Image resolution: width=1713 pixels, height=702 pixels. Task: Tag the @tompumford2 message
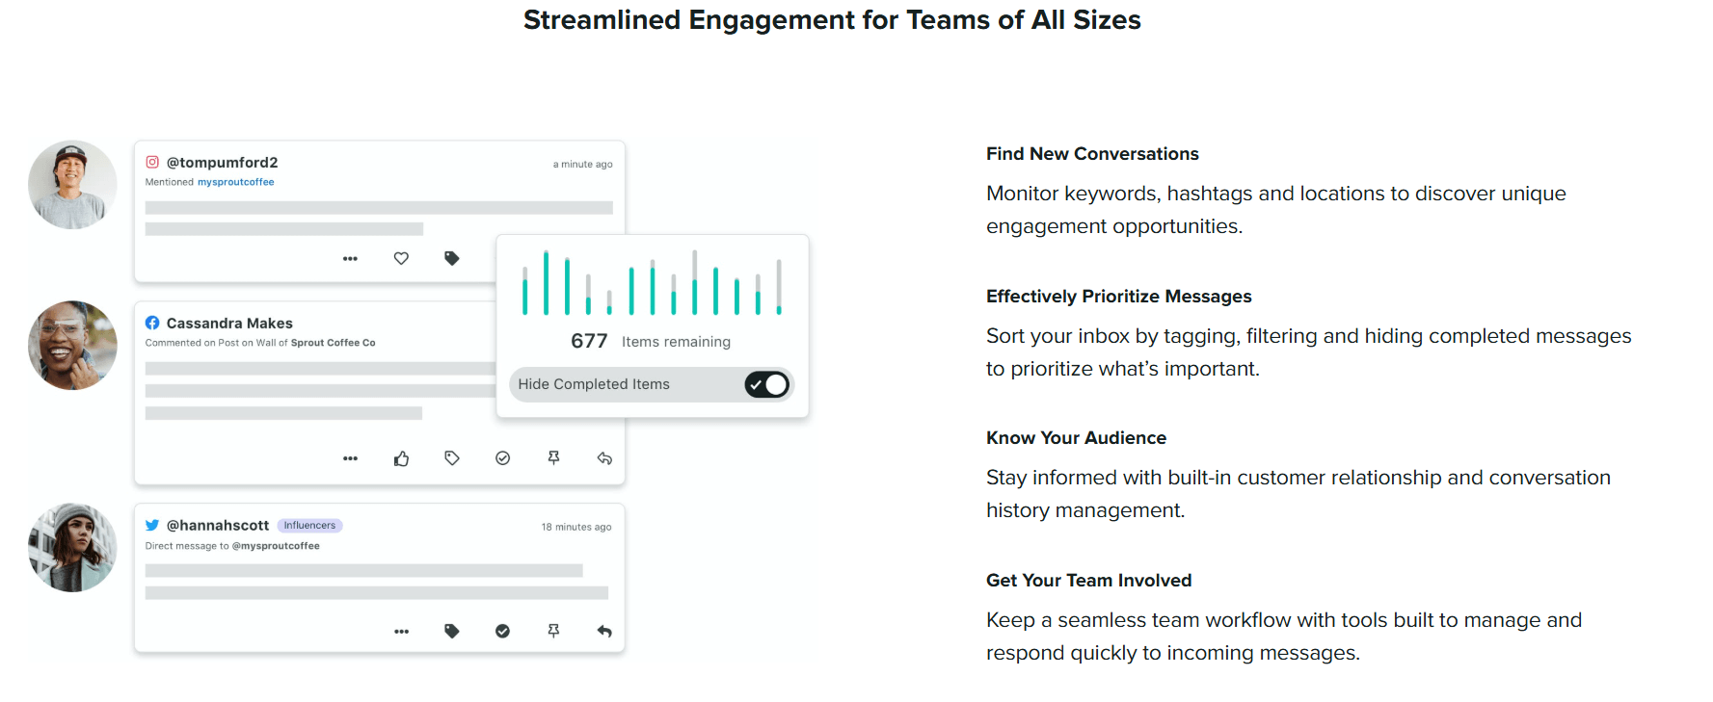(x=451, y=258)
